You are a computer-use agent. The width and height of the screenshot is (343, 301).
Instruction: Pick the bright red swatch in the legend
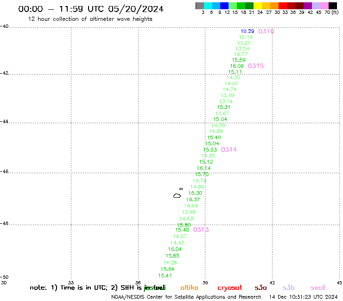[283, 6]
